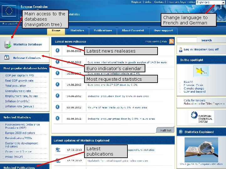
Task: Open the European Statistical System logo
Action: click(x=201, y=117)
